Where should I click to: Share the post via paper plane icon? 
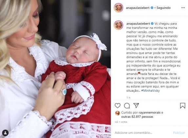136,105
